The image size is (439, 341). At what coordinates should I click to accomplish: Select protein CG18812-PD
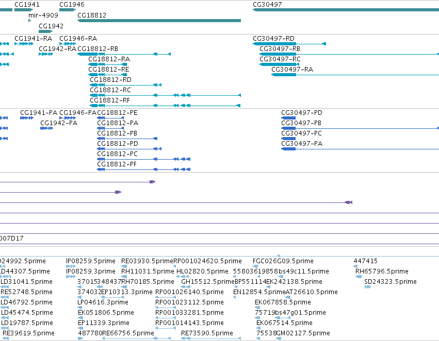(x=118, y=144)
